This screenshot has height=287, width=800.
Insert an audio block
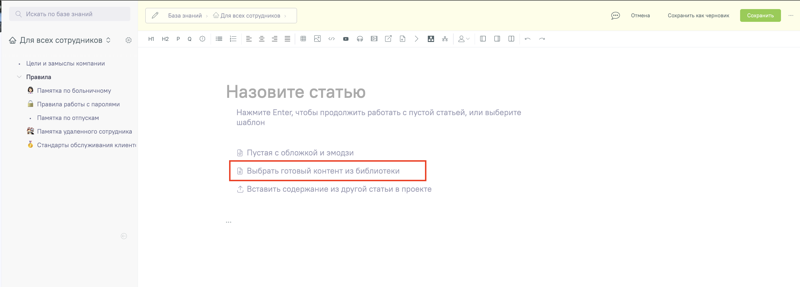click(x=360, y=39)
